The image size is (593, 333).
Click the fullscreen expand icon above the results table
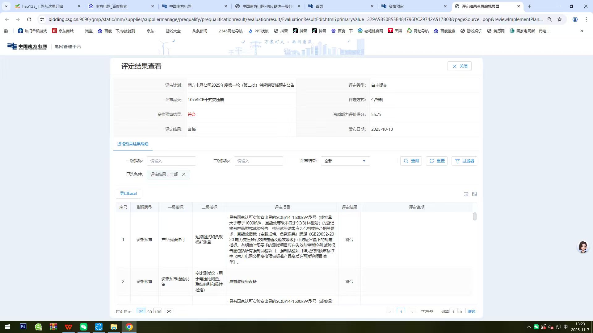coord(475,194)
